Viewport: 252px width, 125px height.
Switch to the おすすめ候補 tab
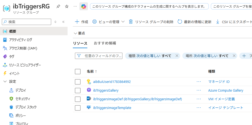click(105, 43)
